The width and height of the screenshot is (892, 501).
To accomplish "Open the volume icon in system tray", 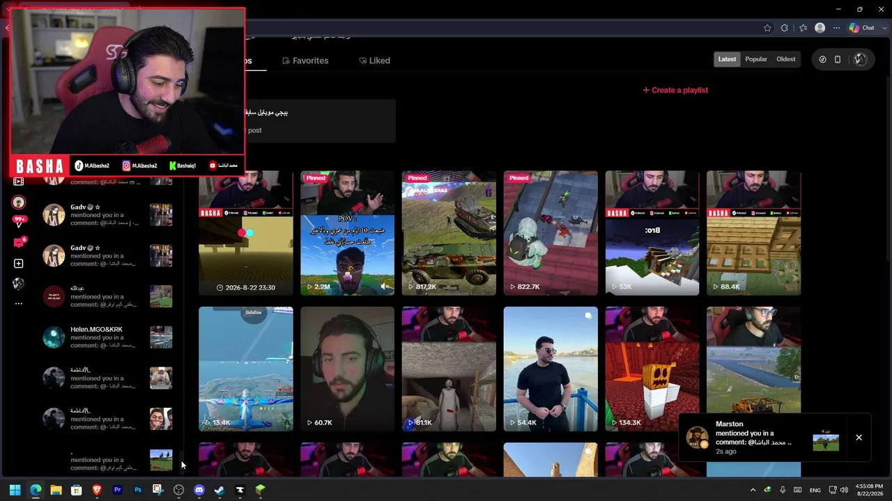I will pos(844,490).
